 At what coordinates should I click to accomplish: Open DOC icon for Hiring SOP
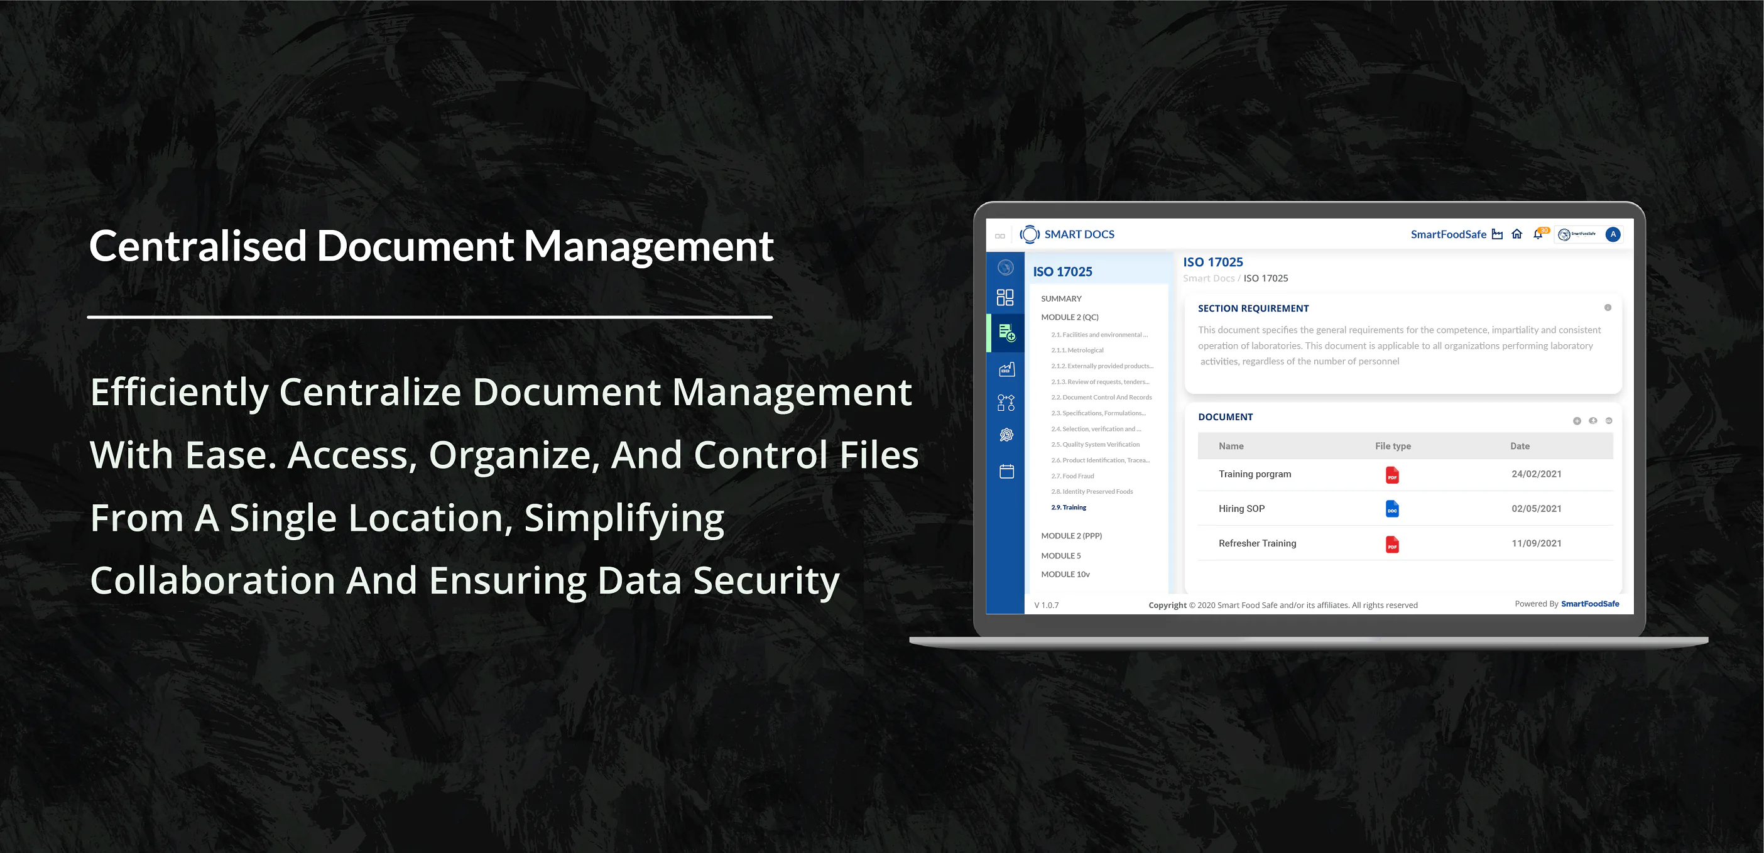[x=1392, y=509]
